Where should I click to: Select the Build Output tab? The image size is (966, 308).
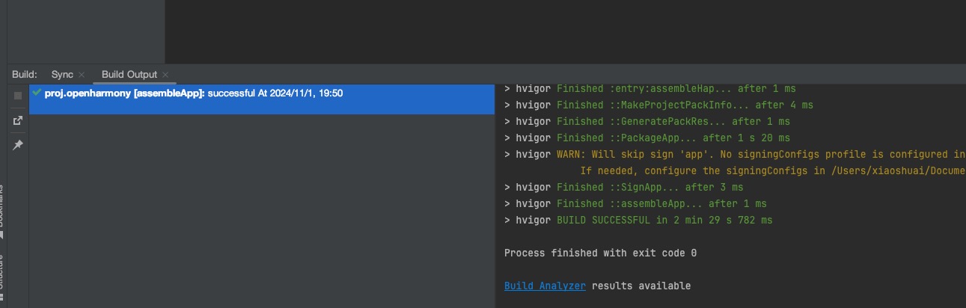(x=129, y=75)
